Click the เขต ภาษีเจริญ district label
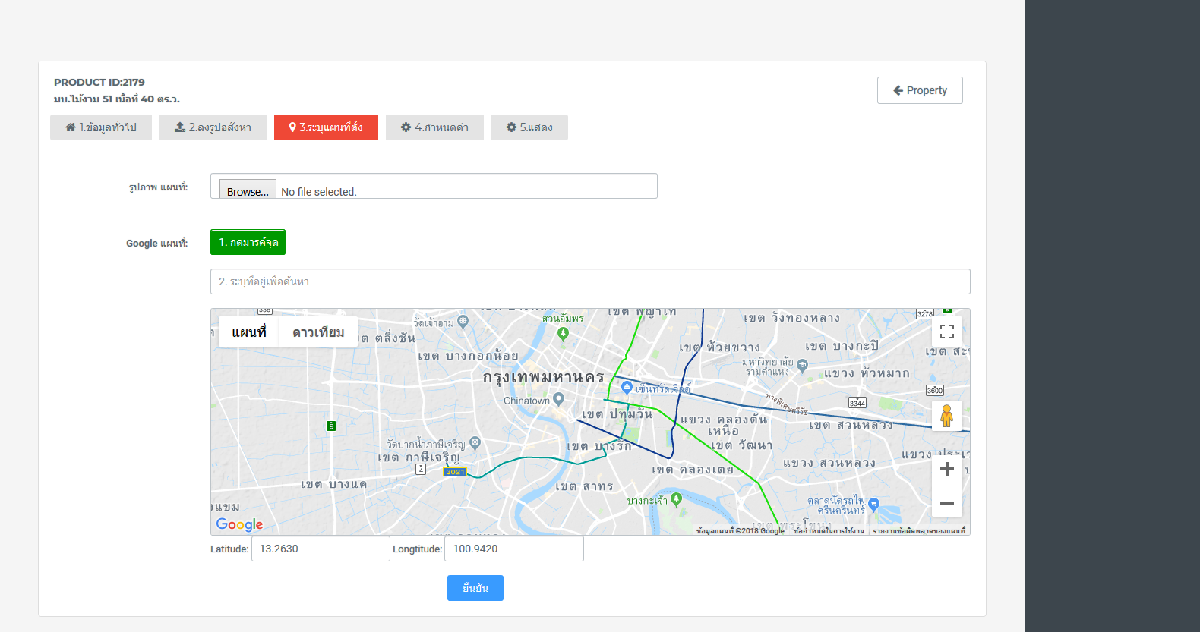 pos(418,458)
